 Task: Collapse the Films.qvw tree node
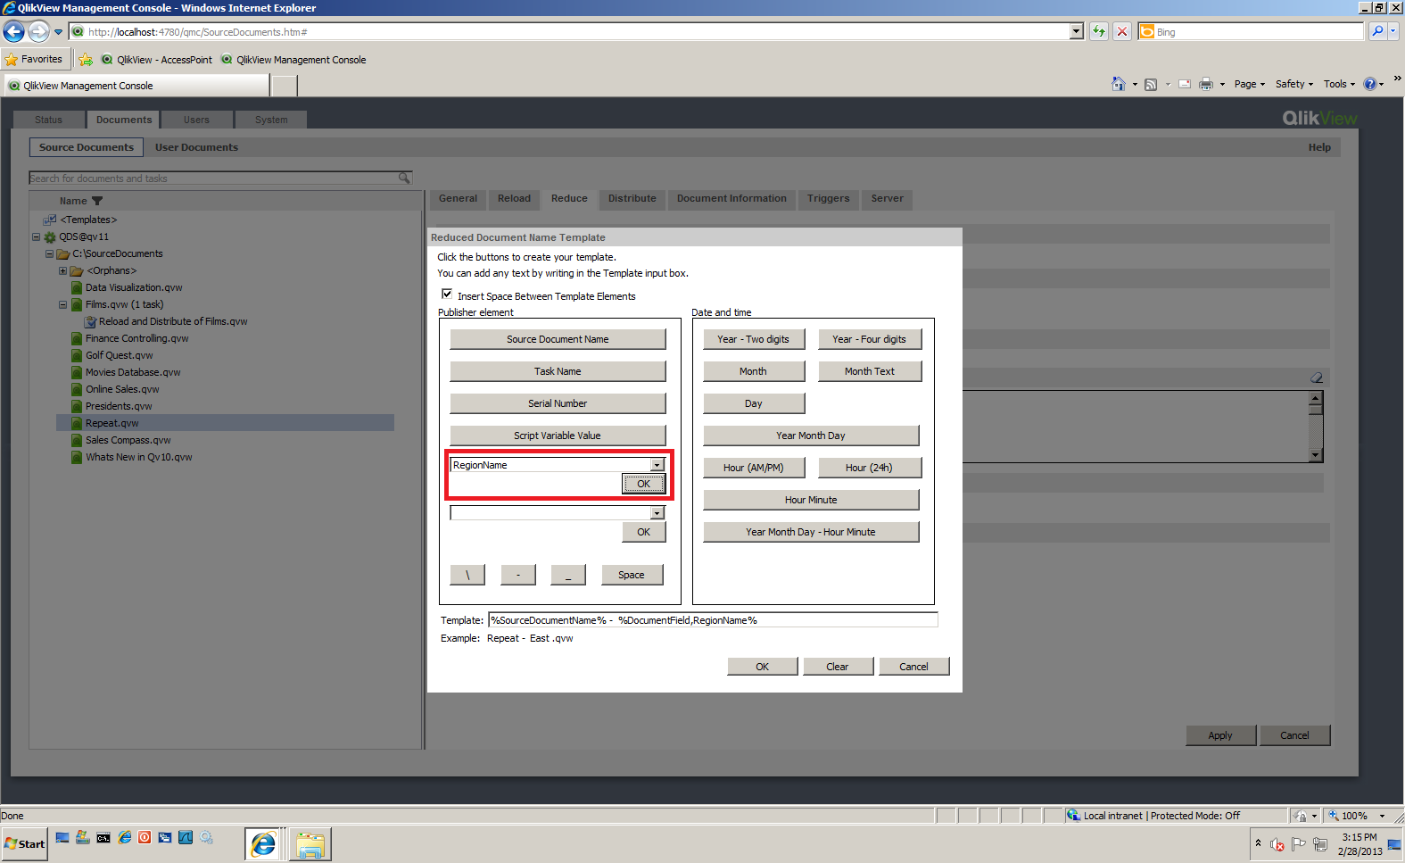(x=62, y=304)
